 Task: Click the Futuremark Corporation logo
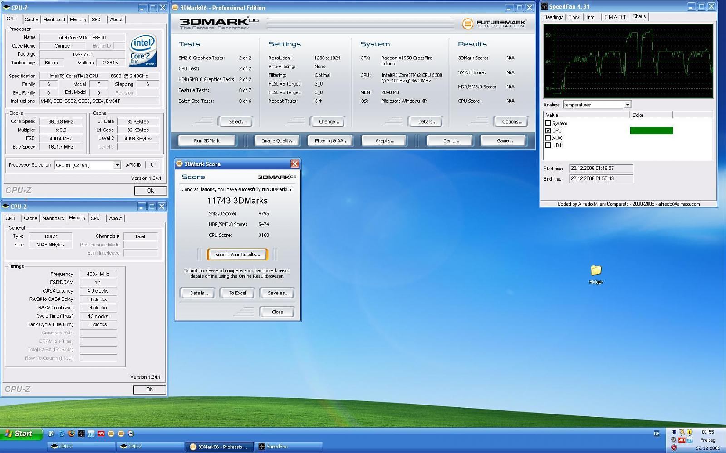tap(494, 24)
